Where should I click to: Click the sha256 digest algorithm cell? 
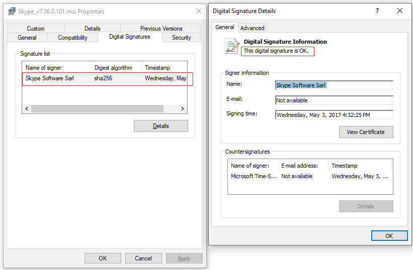pyautogui.click(x=103, y=78)
